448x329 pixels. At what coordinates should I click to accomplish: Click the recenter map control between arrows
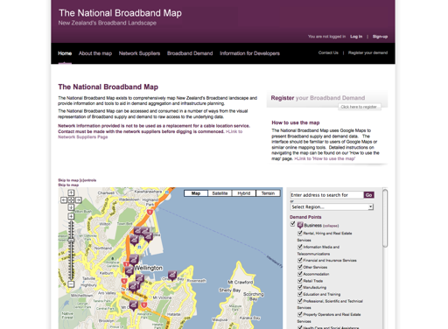[x=71, y=200]
